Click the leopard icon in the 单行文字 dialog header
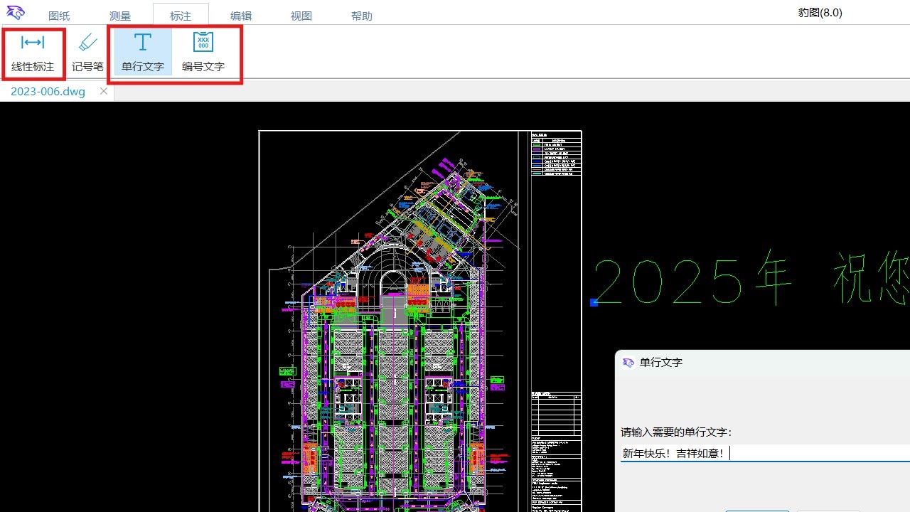The width and height of the screenshot is (910, 512). (x=628, y=363)
